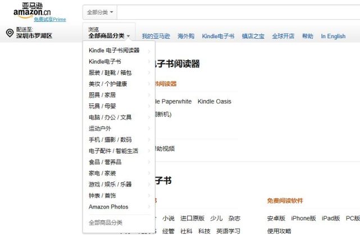Open 安卓版 reading app link

[276, 218]
